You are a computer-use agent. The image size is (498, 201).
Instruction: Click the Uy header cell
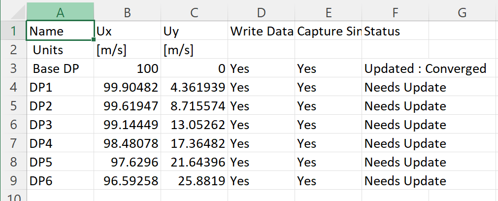point(194,31)
